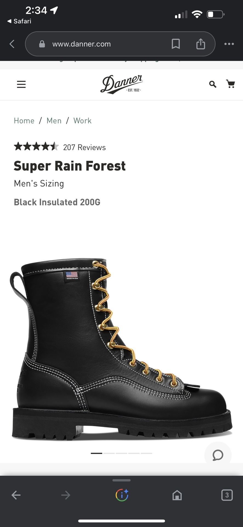This screenshot has width=243, height=527.
Task: Tap the Google assistant info icon
Action: pyautogui.click(x=122, y=495)
